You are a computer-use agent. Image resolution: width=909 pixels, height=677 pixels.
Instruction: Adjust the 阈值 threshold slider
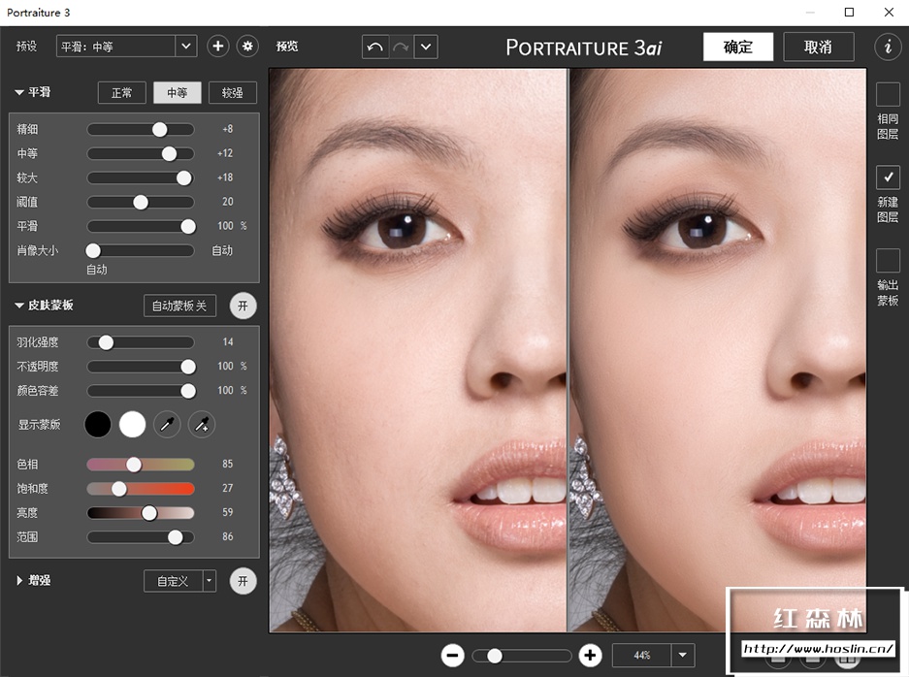tap(141, 203)
